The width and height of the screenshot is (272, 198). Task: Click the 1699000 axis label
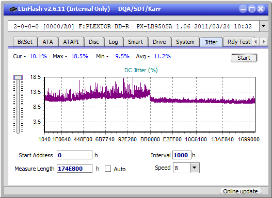click(249, 139)
